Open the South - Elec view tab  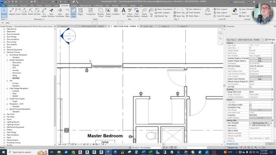coord(147,26)
